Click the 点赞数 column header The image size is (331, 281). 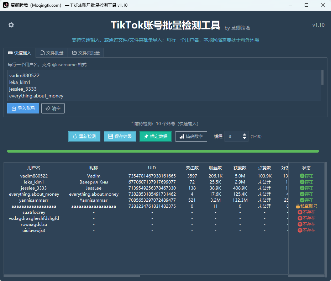click(x=264, y=168)
